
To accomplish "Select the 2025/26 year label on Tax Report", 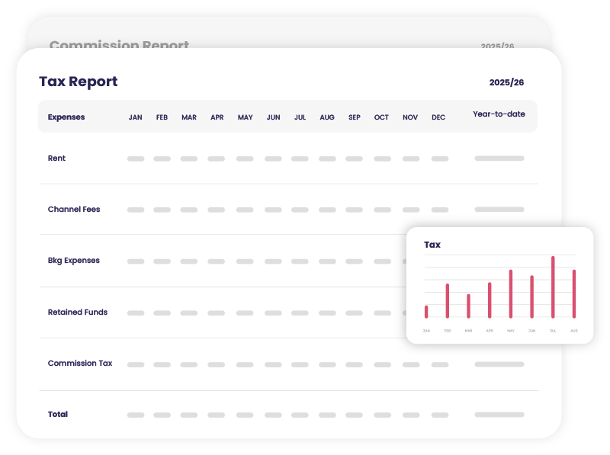I will (506, 82).
